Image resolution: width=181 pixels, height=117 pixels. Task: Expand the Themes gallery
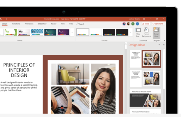72,32
